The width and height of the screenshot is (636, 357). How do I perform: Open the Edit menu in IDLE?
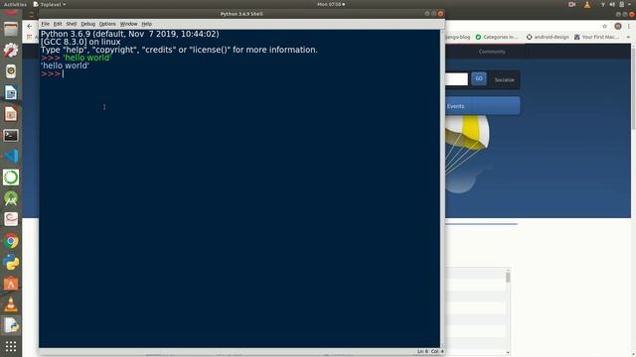point(58,24)
